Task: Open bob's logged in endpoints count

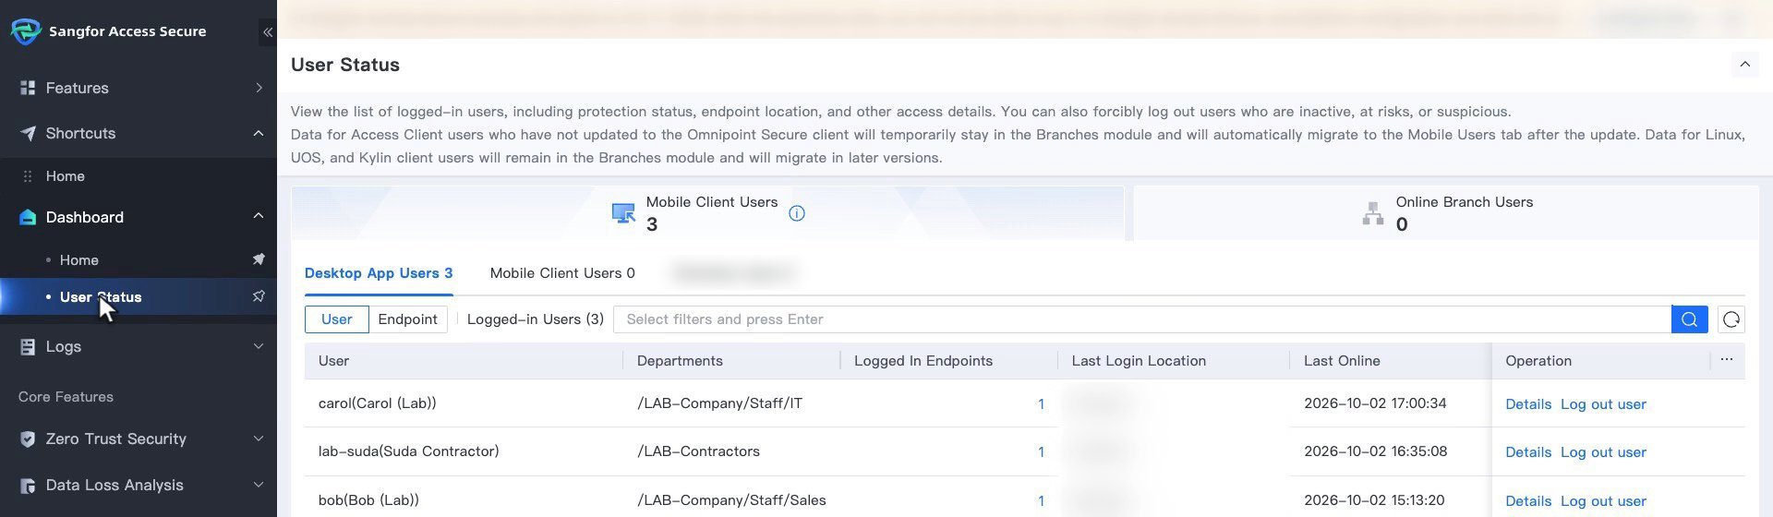Action: (x=1041, y=501)
